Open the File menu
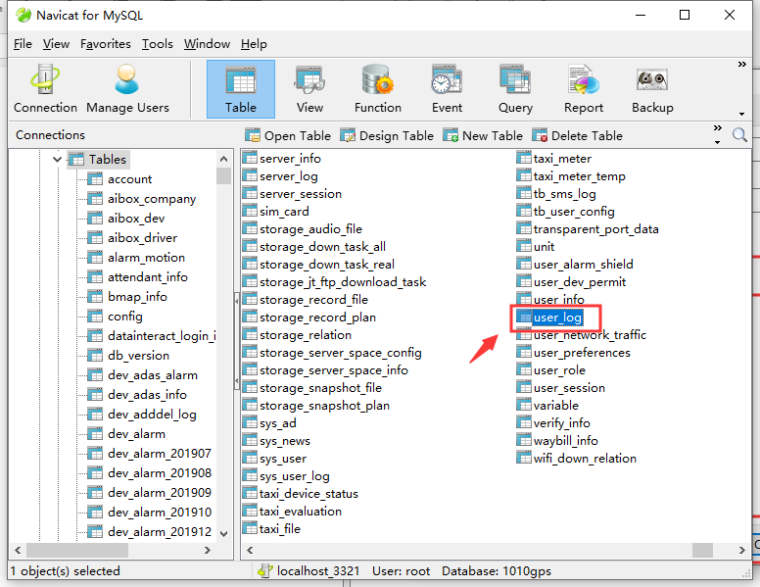The height and width of the screenshot is (587, 760). click(23, 44)
